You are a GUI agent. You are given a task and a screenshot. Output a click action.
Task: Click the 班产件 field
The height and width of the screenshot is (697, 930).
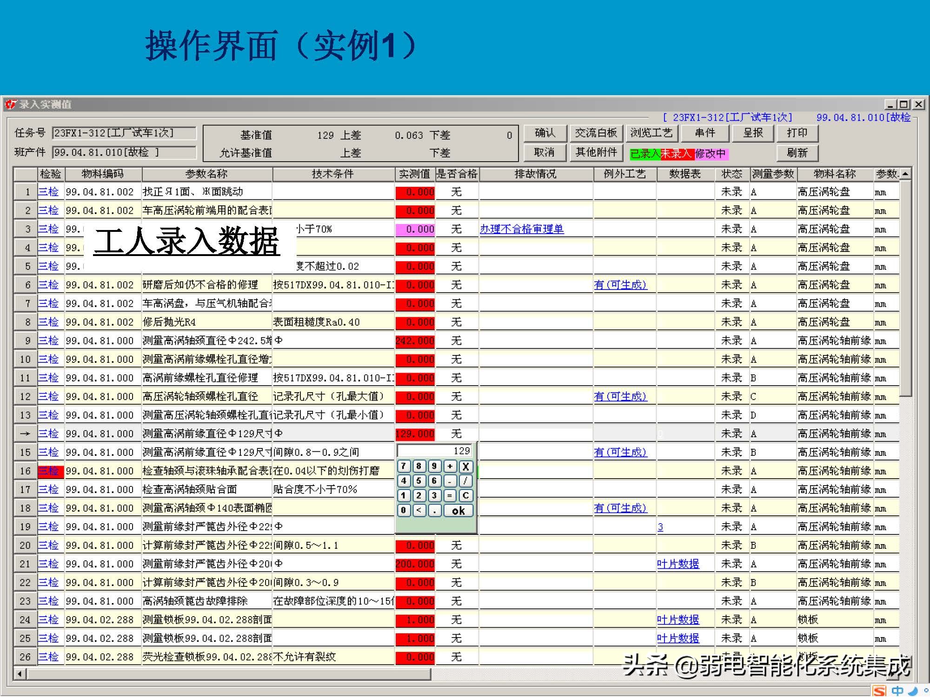point(124,152)
